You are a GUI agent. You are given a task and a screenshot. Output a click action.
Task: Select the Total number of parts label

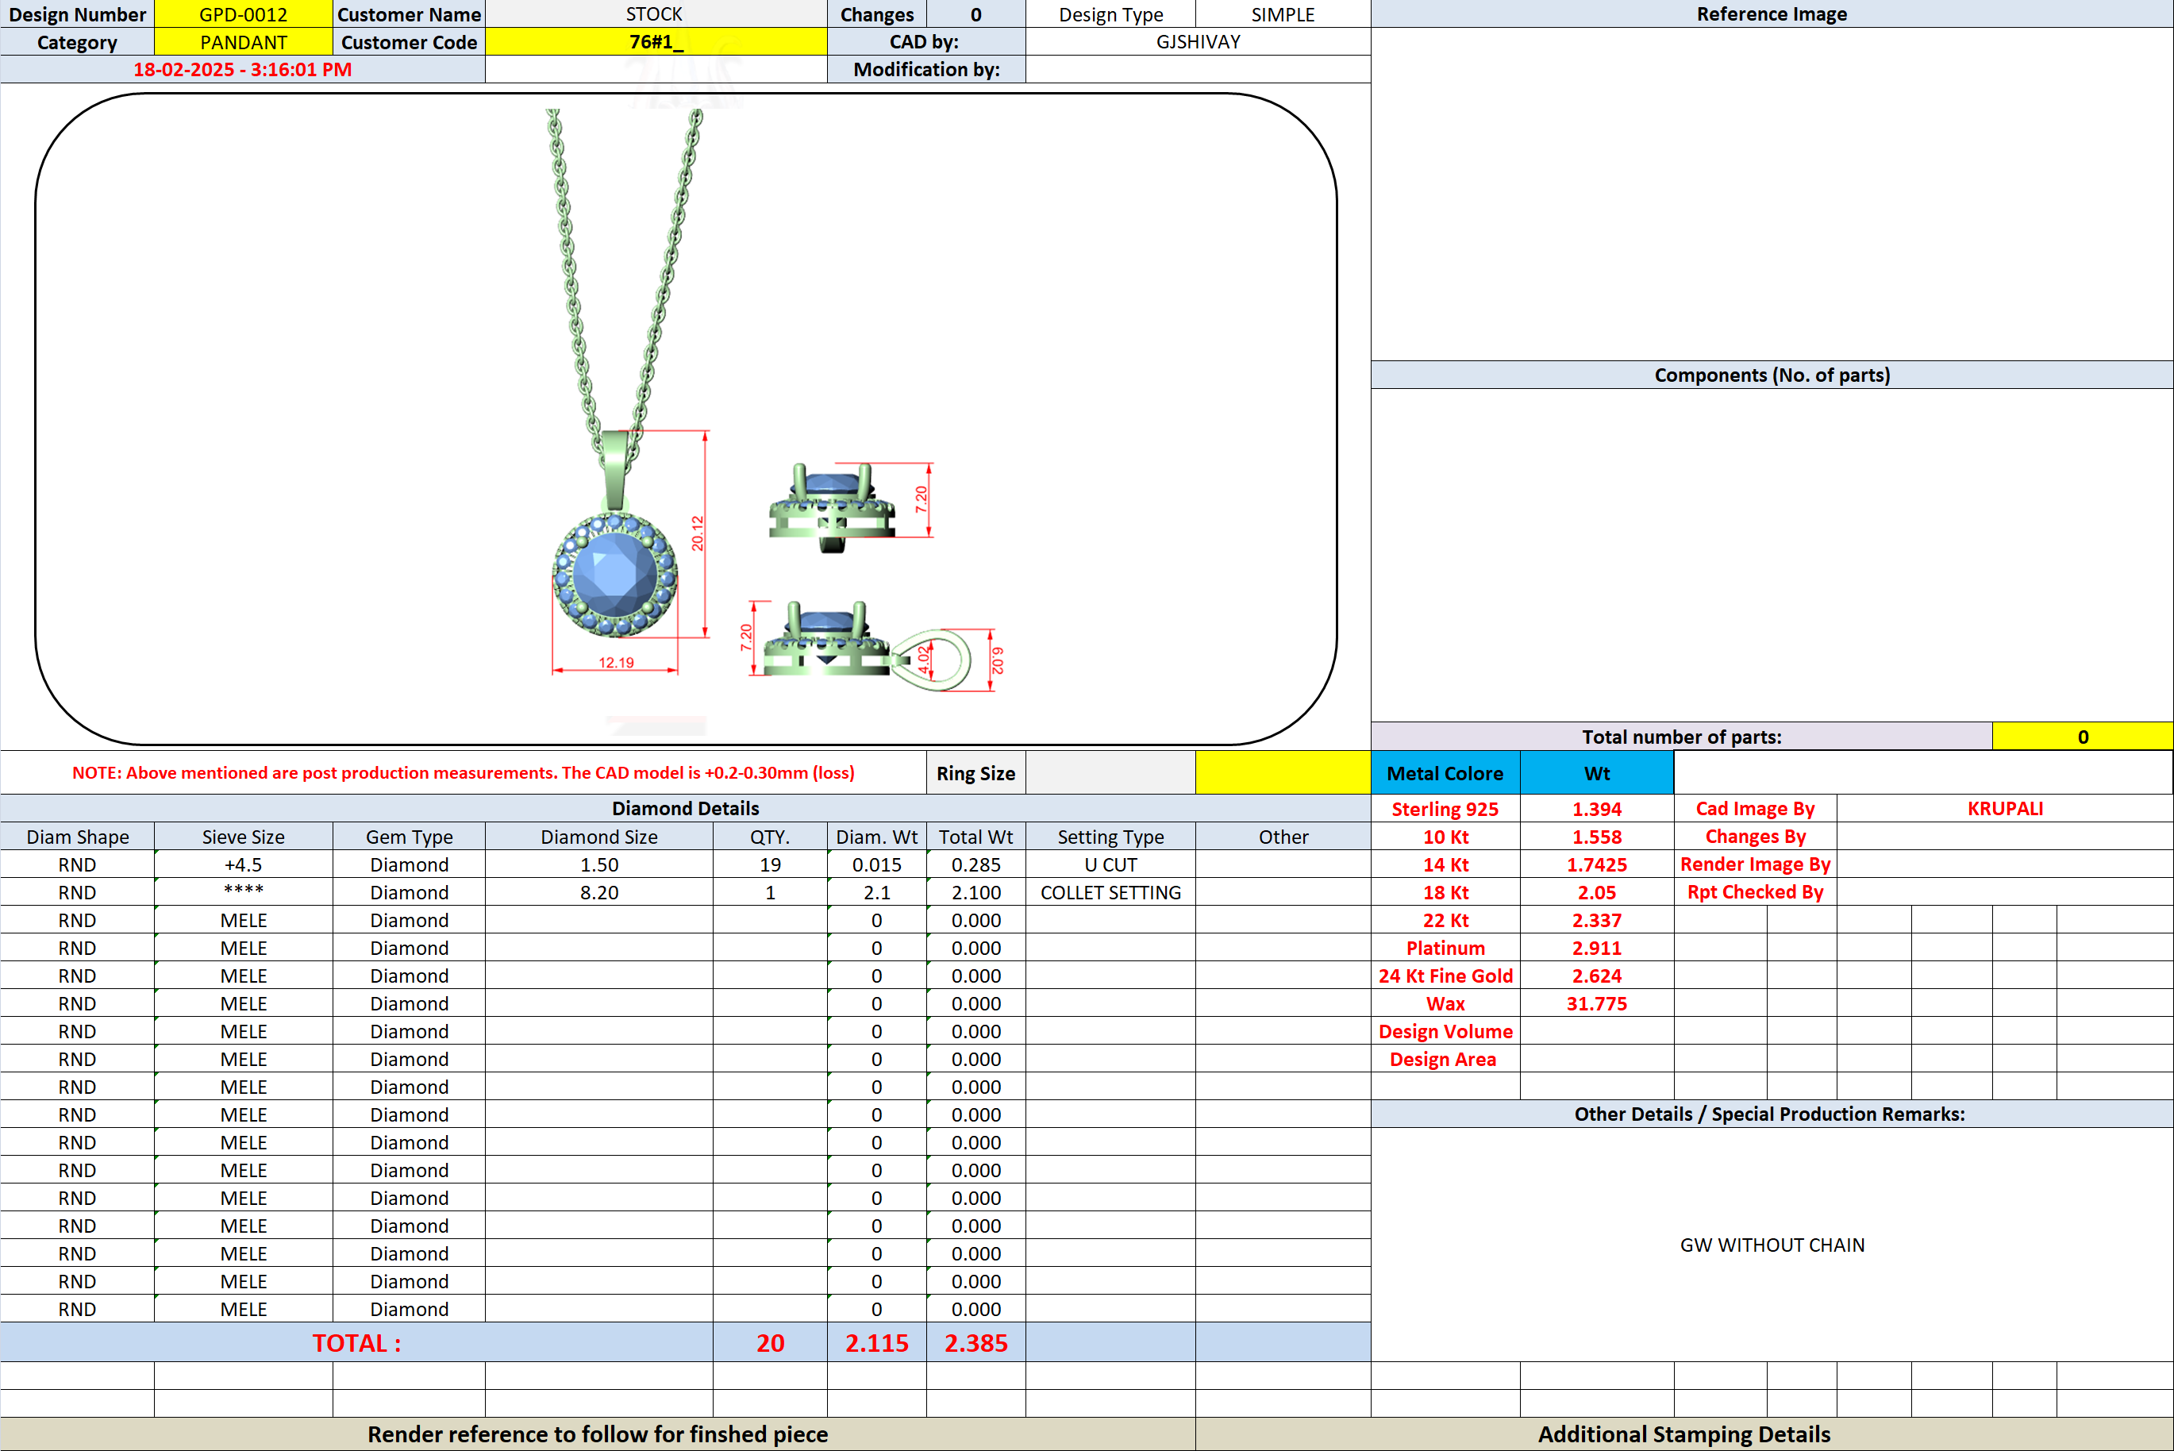pyautogui.click(x=1681, y=737)
